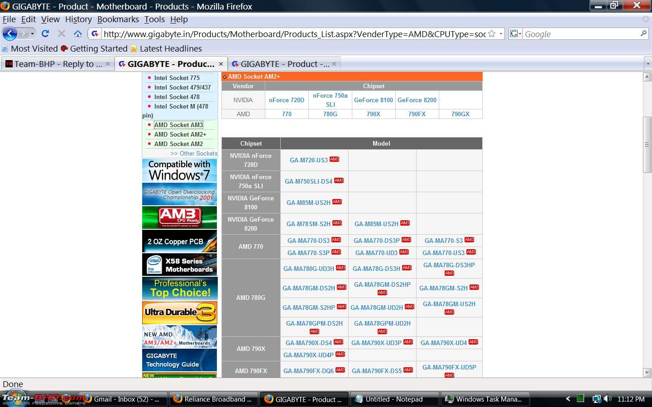Click inside the URL address field
This screenshot has height=407, width=652.
click(294, 34)
